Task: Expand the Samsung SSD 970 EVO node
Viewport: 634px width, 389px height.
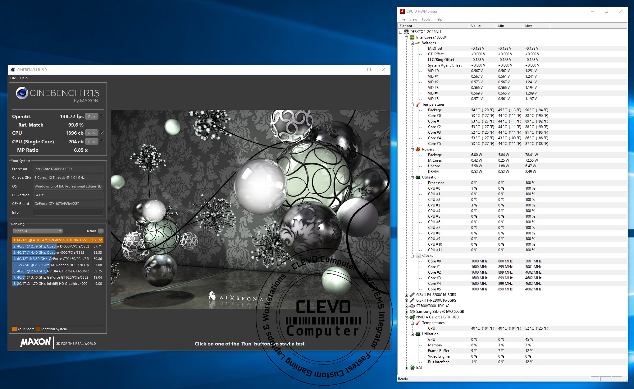Action: coord(406,312)
